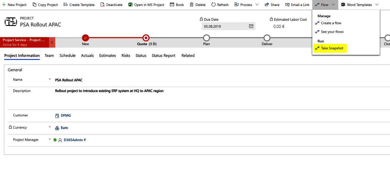Click the icon beside Take Snapshot
Image resolution: width=390 pixels, height=172 pixels.
point(317,48)
